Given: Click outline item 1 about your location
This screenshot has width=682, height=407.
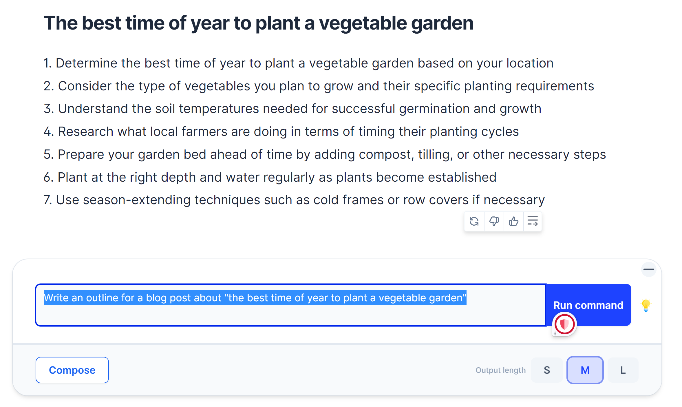Looking at the screenshot, I should point(298,63).
